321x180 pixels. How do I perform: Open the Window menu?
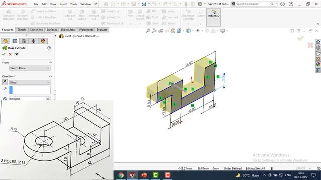pos(85,4)
